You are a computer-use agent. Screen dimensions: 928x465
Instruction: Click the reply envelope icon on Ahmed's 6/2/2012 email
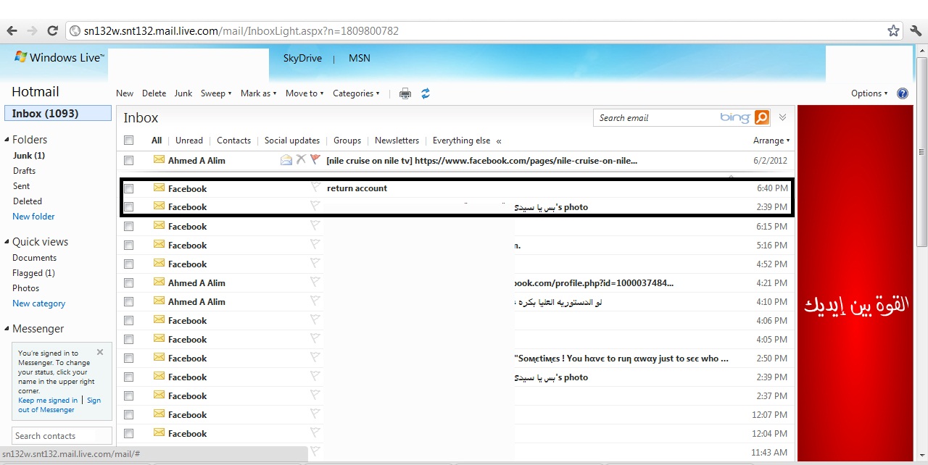(286, 160)
